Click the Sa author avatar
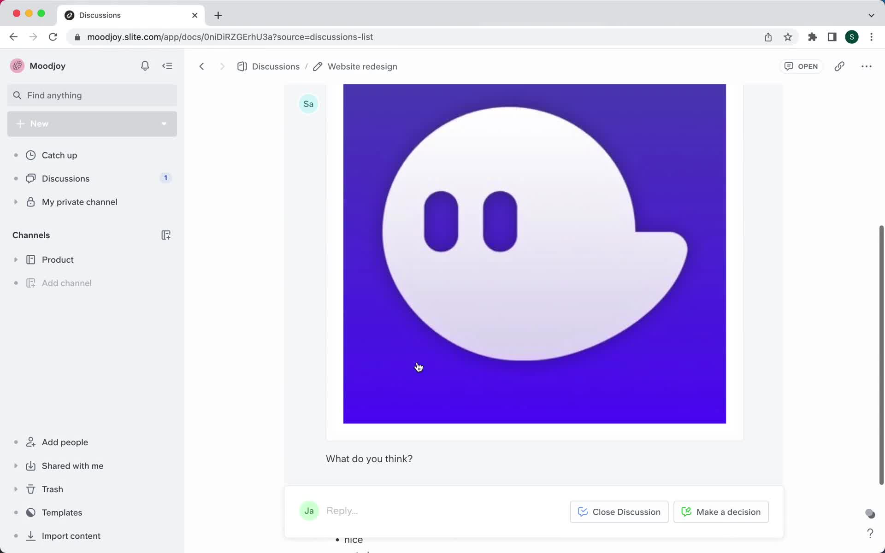The image size is (885, 553). 308,104
